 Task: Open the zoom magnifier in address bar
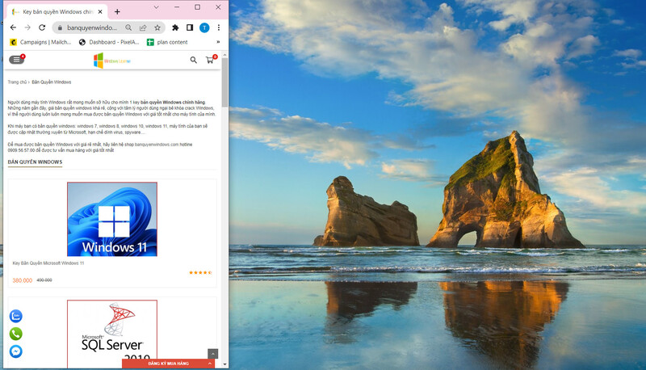coord(128,27)
